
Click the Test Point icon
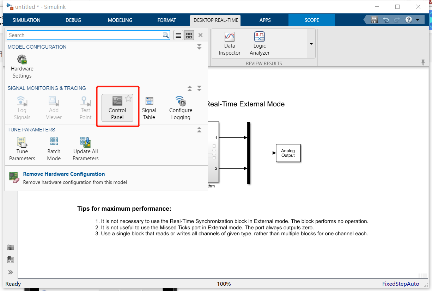(85, 101)
